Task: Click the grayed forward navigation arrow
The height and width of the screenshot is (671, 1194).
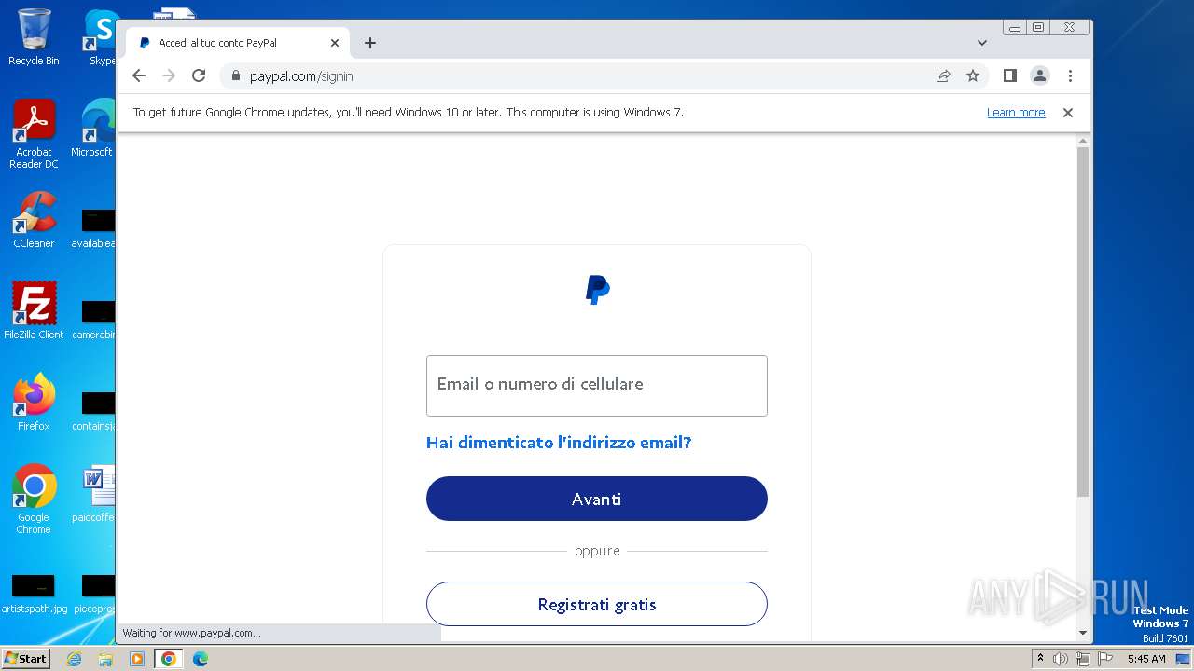Action: click(x=169, y=75)
